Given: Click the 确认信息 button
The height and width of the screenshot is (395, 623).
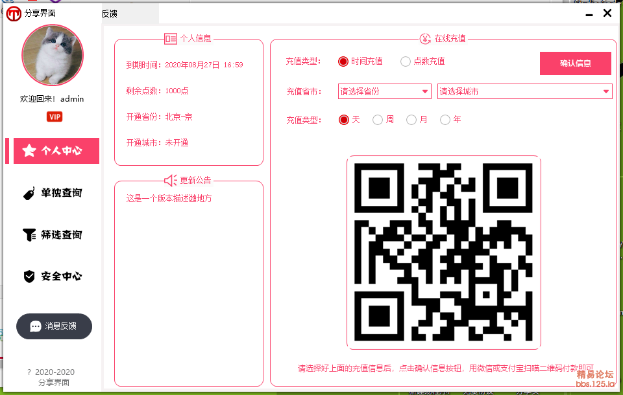Looking at the screenshot, I should [576, 63].
